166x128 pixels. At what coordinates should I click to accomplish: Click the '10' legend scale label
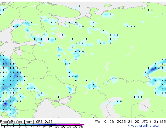pyautogui.click(x=33, y=127)
